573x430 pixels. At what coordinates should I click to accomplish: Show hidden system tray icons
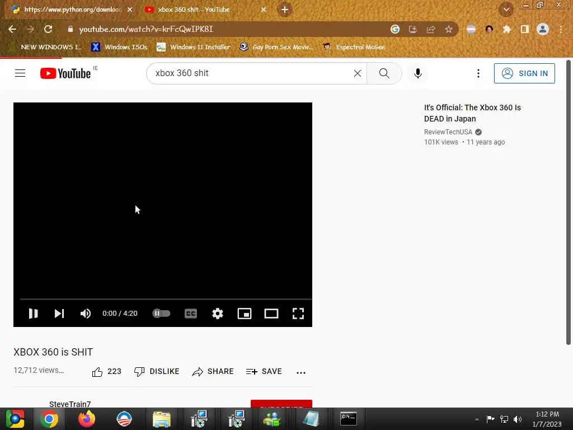tap(477, 419)
